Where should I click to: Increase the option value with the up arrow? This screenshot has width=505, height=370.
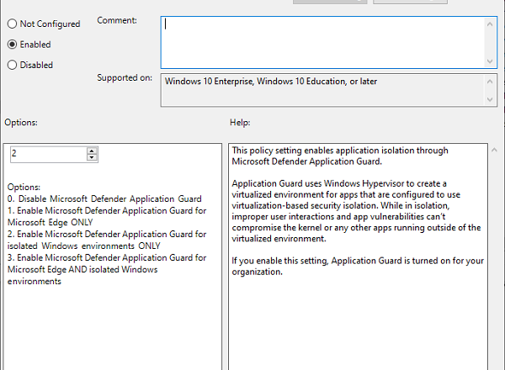click(x=93, y=150)
